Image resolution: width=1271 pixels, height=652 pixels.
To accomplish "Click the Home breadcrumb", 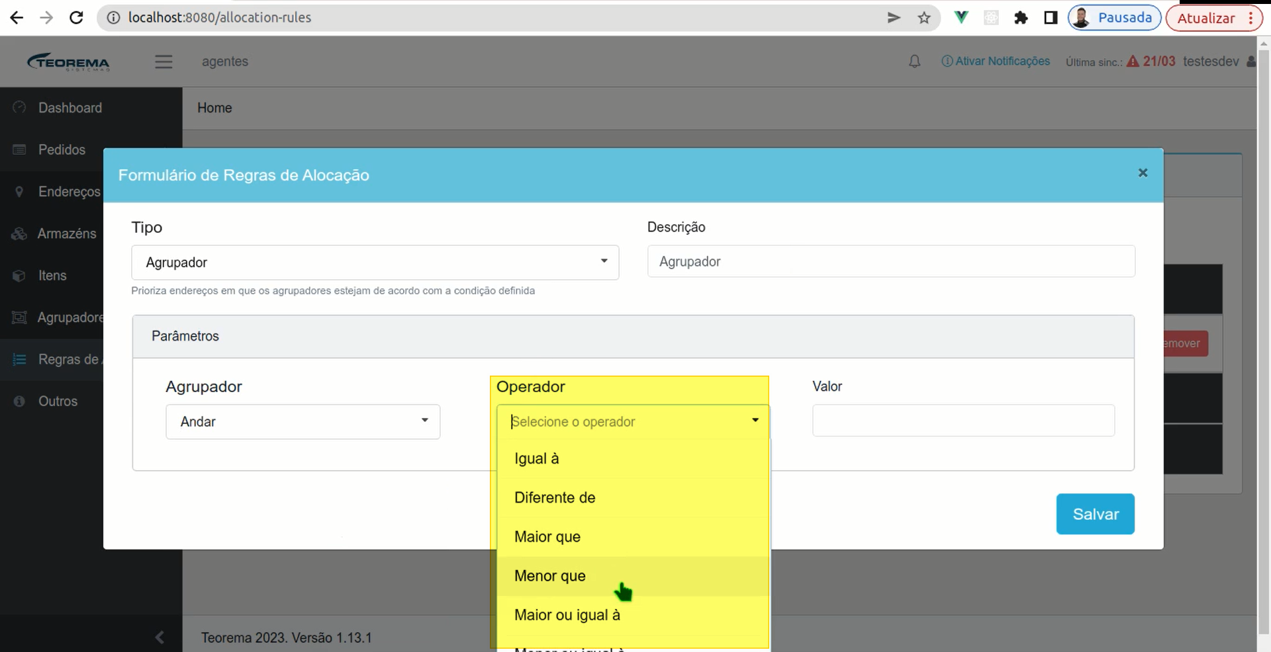I will (x=214, y=108).
